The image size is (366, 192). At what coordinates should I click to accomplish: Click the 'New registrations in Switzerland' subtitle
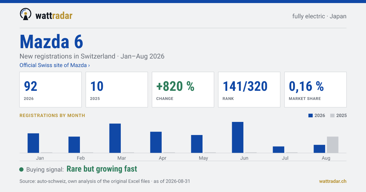point(92,56)
